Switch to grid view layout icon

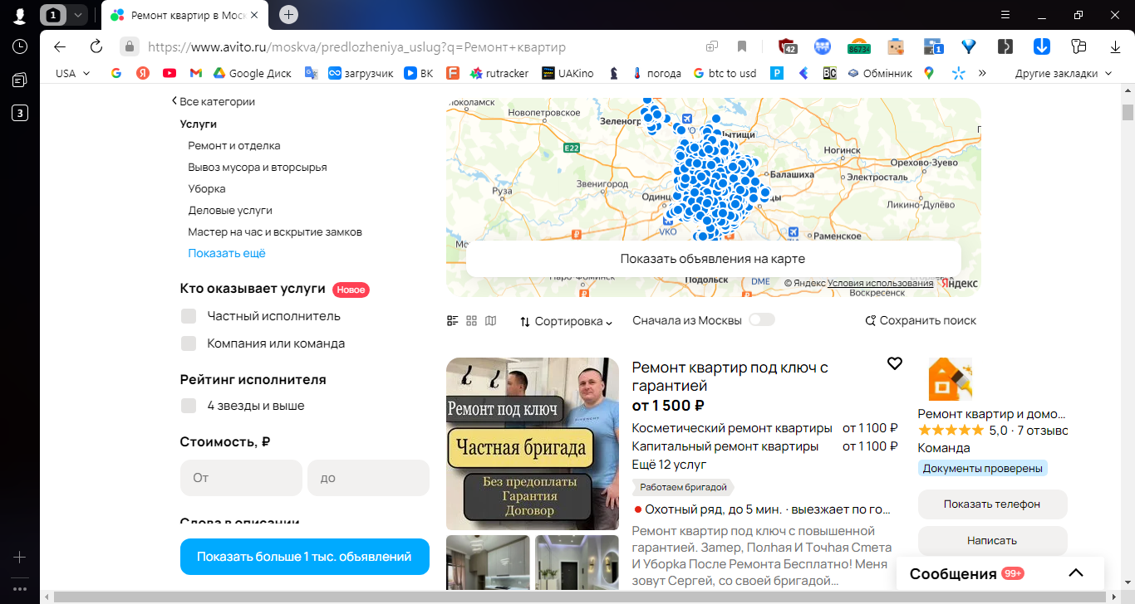(472, 321)
